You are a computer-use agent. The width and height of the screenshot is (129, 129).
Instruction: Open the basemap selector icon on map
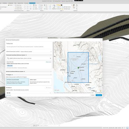coord(101,91)
